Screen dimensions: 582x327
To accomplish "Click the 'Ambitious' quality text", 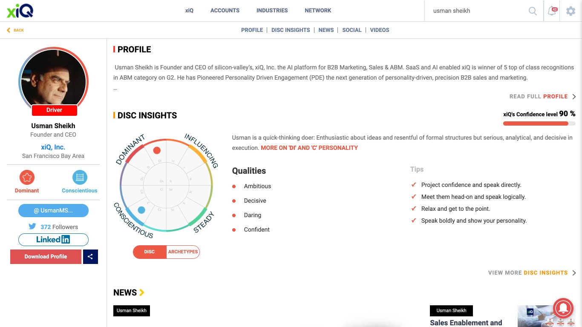I will coord(257,186).
